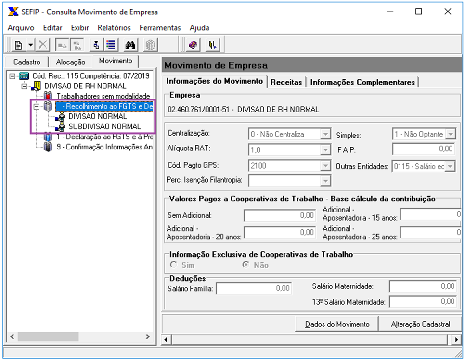Open the Simples dropdown
This screenshot has width=465, height=361.
(x=451, y=134)
